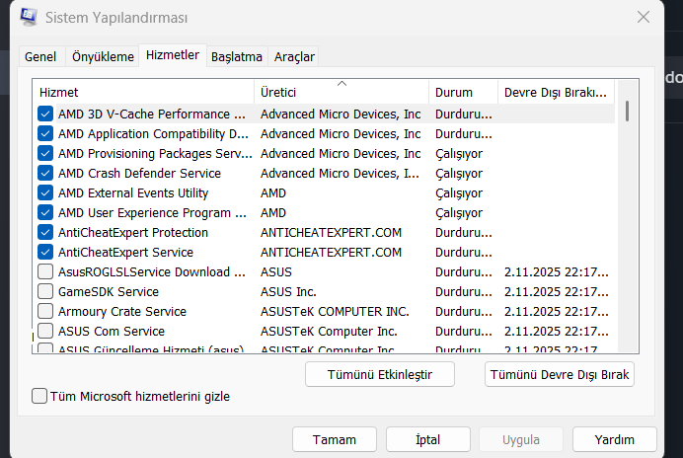Click ASUS Com Service row name
Screen dimensions: 683x458
coord(112,332)
